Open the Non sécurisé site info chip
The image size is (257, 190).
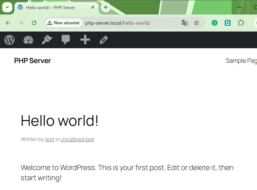63,23
